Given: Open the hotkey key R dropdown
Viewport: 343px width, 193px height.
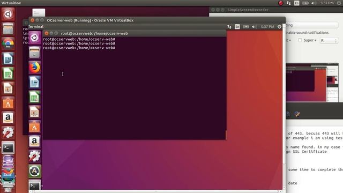Looking at the screenshot, I should [329, 41].
